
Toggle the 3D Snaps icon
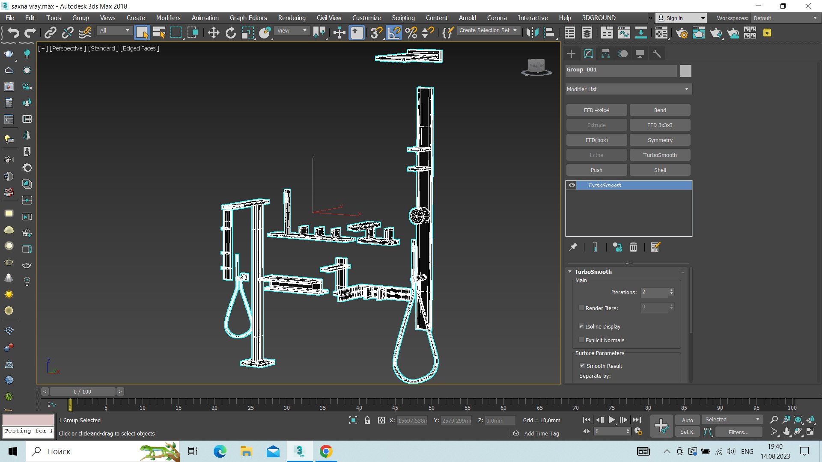point(376,33)
